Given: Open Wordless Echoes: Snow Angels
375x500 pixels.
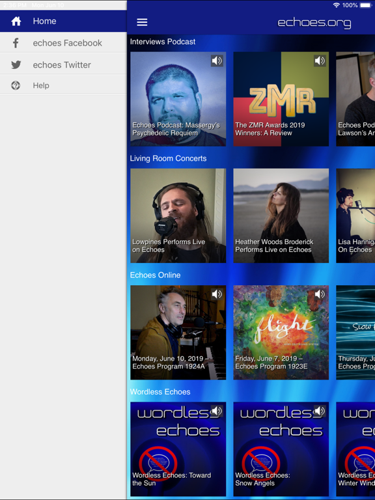Looking at the screenshot, I should [x=281, y=449].
